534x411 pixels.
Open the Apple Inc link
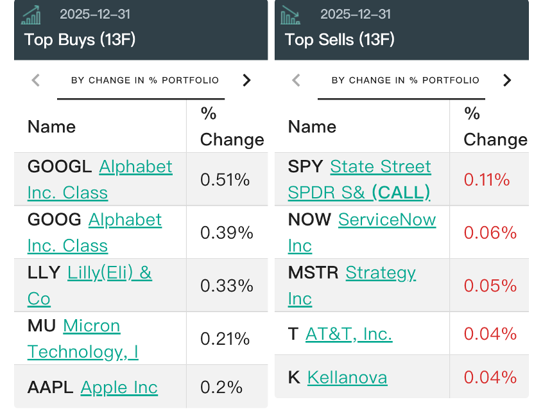click(x=119, y=387)
